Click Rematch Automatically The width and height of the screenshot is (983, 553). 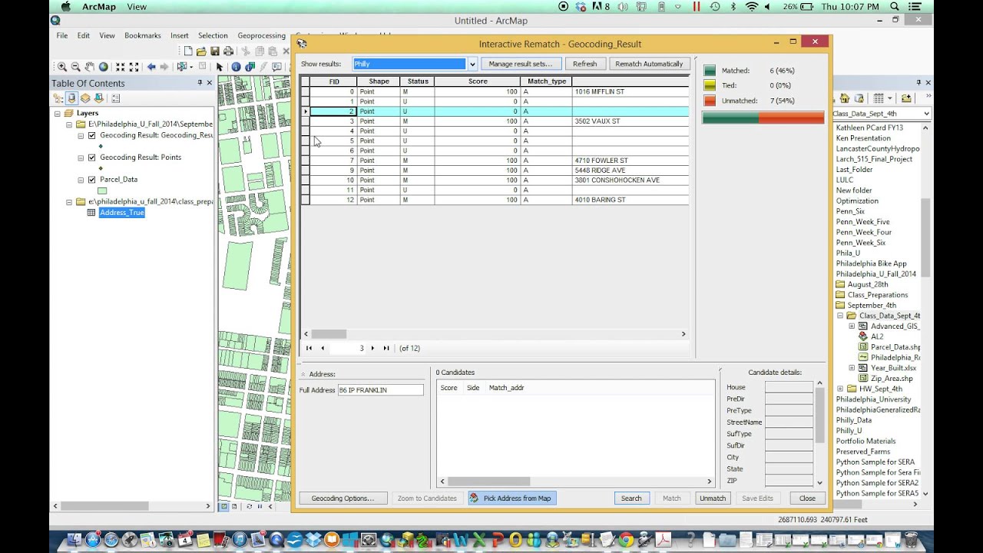(649, 64)
